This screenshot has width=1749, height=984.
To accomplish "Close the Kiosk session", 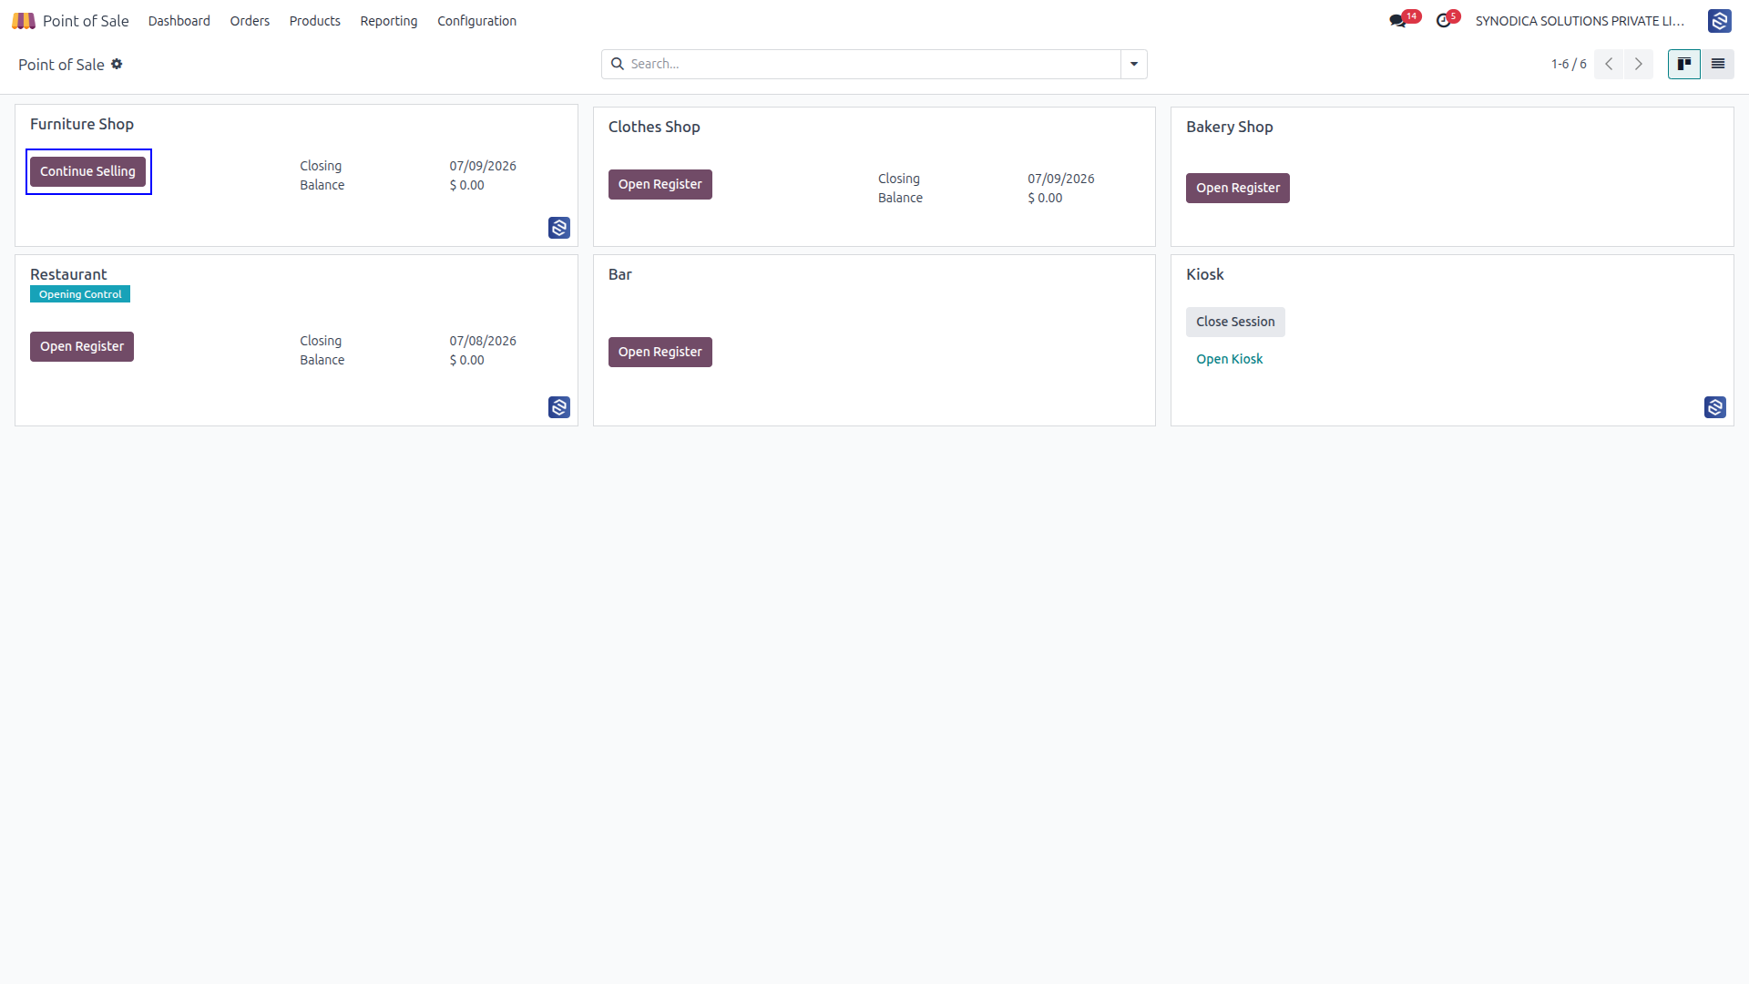I will 1234,322.
